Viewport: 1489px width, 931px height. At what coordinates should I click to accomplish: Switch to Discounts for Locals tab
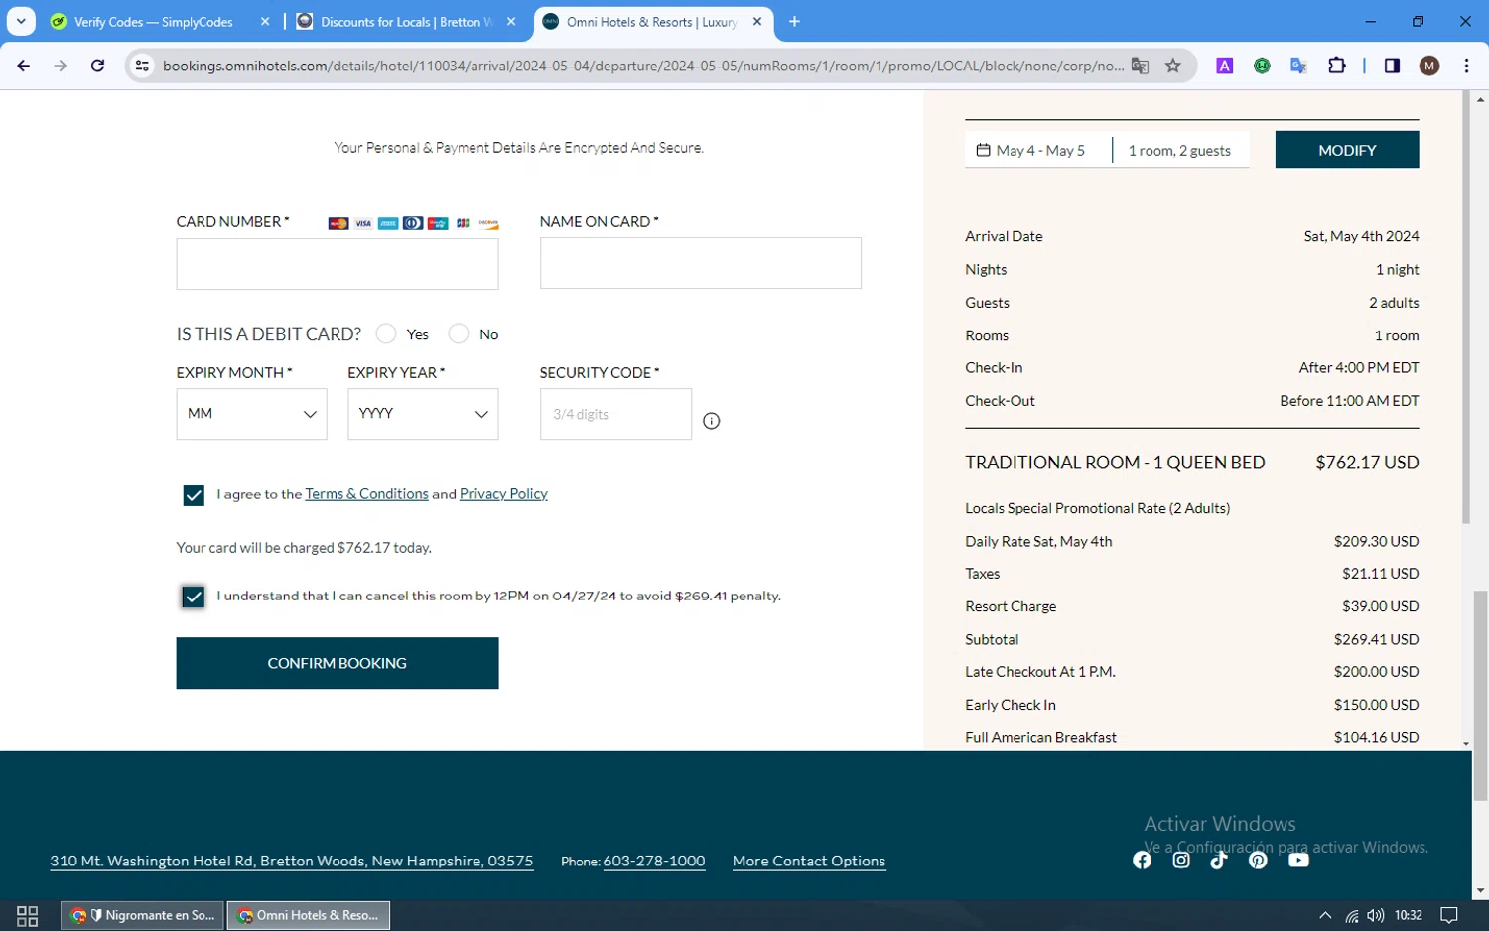click(x=407, y=22)
